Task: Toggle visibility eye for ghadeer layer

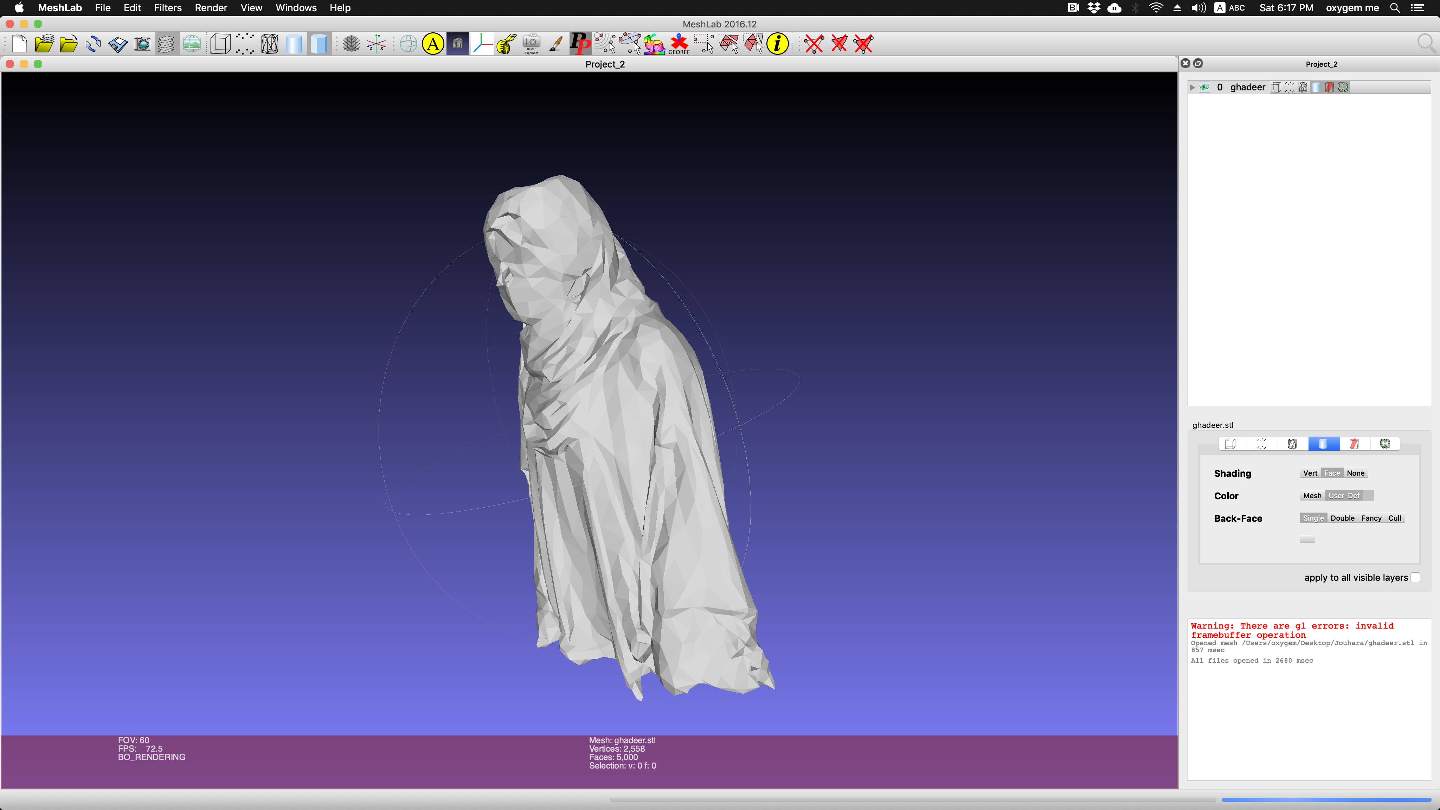Action: (1205, 87)
